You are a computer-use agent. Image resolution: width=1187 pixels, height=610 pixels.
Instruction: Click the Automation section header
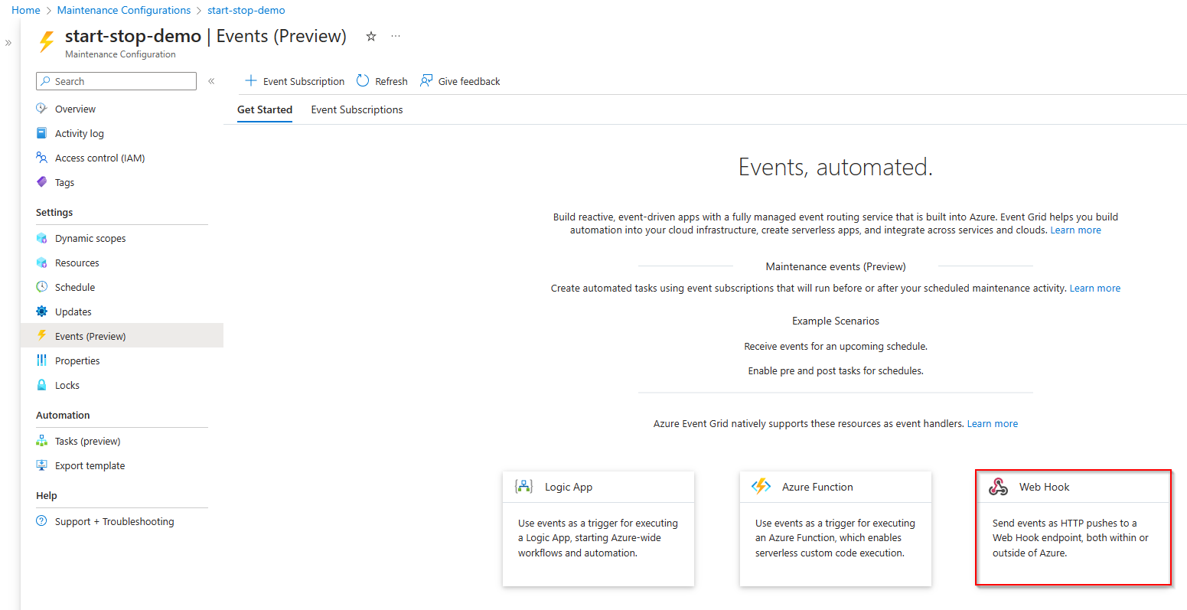63,415
